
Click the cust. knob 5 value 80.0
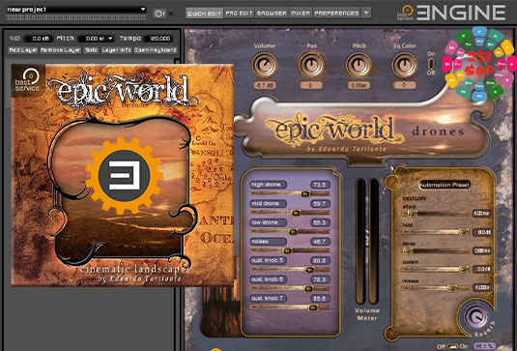(x=320, y=261)
